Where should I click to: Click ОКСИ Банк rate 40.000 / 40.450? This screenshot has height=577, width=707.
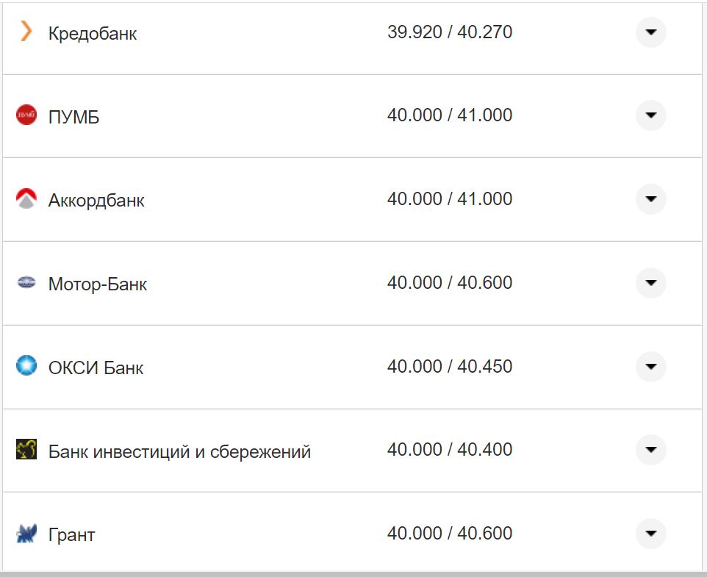(x=450, y=366)
